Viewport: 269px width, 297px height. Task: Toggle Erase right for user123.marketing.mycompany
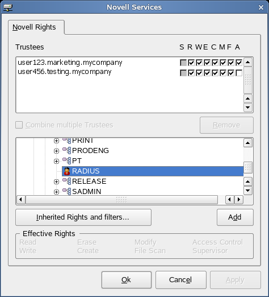pyautogui.click(x=207, y=63)
